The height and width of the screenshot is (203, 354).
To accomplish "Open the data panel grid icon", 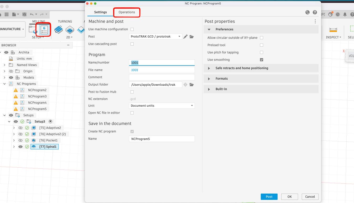I will (7, 14).
